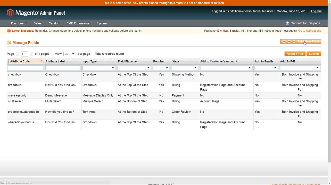331x185 pixels.
Task: Sort by Add to Customer's Account header
Action: 219,61
